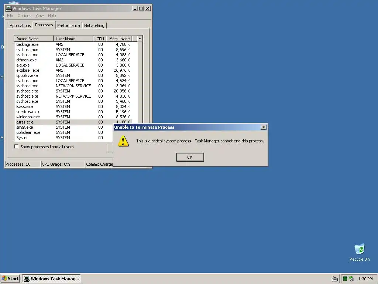Click the network connection tray icon
This screenshot has width=378, height=284.
pyautogui.click(x=351, y=279)
